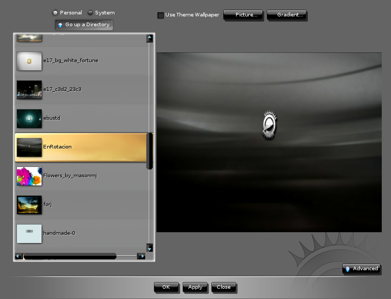Click the wallpaper preview image
Viewport: 391px width, 299px height.
269,142
